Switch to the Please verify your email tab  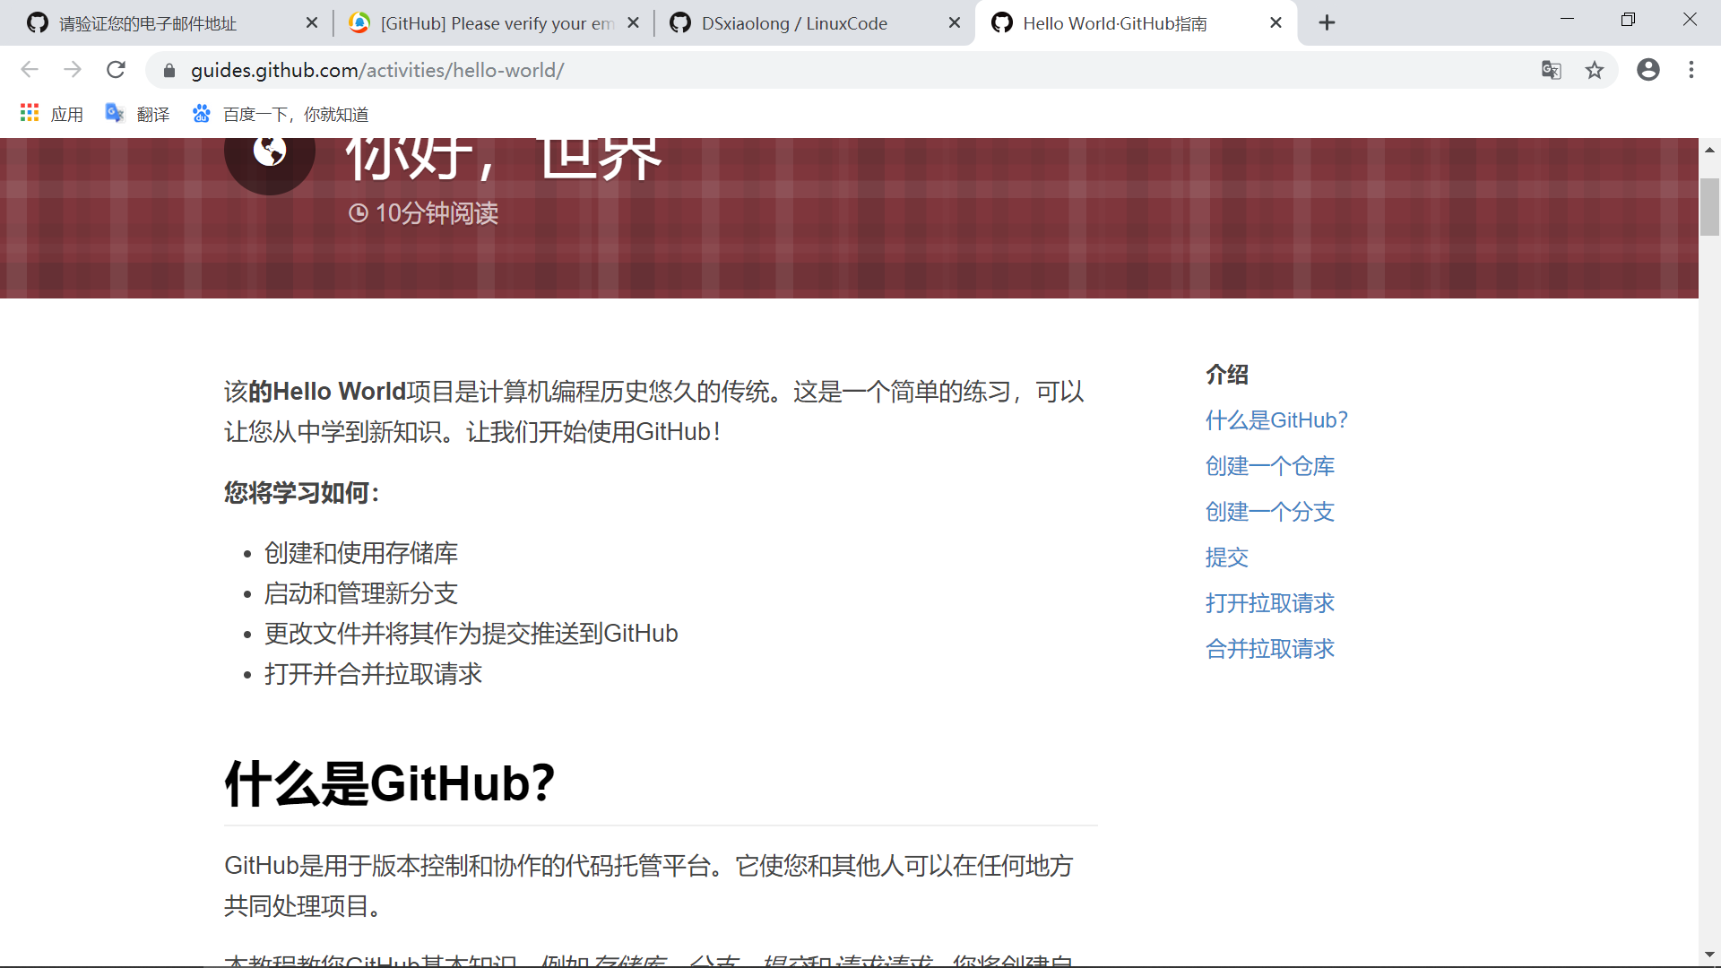click(496, 23)
